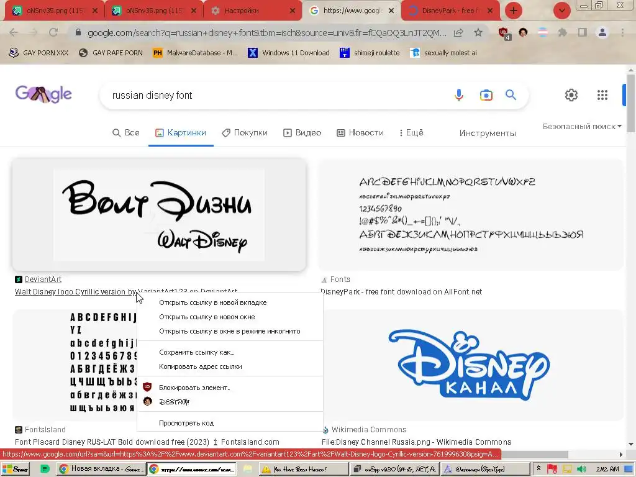The width and height of the screenshot is (636, 477).
Task: Open 'Font Placard Disney RUS-LAT Bold' result
Action: (x=147, y=442)
